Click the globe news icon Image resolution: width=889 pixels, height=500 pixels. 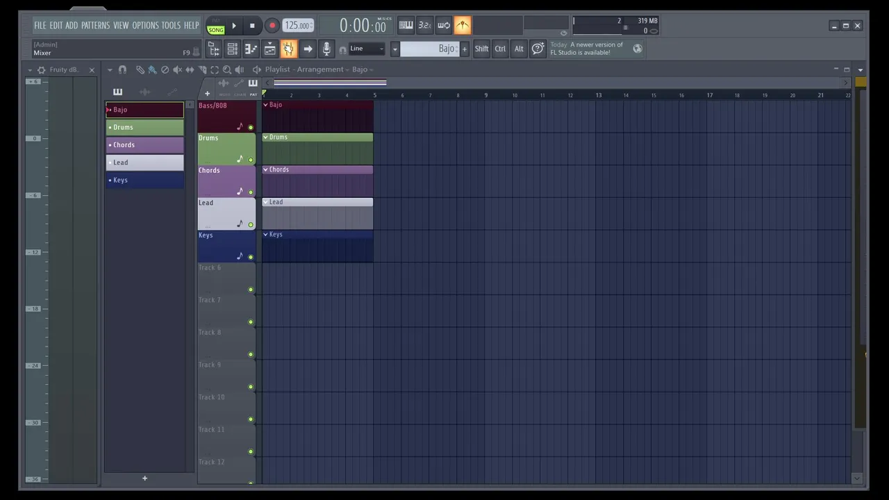638,49
